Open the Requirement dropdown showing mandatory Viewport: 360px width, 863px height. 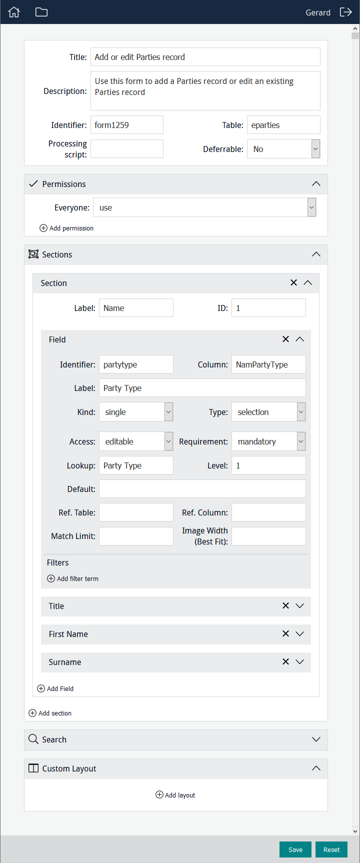[x=301, y=441]
